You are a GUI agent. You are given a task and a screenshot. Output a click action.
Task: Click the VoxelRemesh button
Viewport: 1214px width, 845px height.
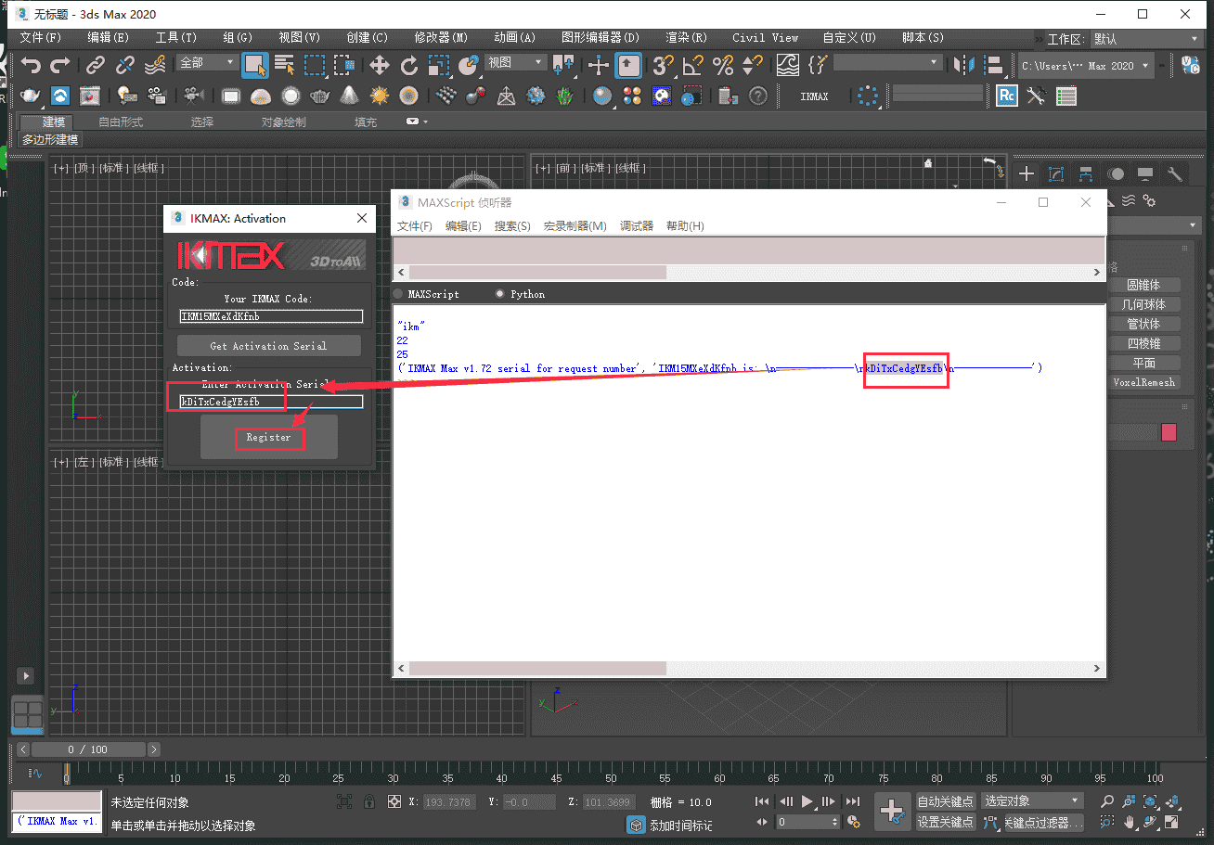pyautogui.click(x=1143, y=382)
